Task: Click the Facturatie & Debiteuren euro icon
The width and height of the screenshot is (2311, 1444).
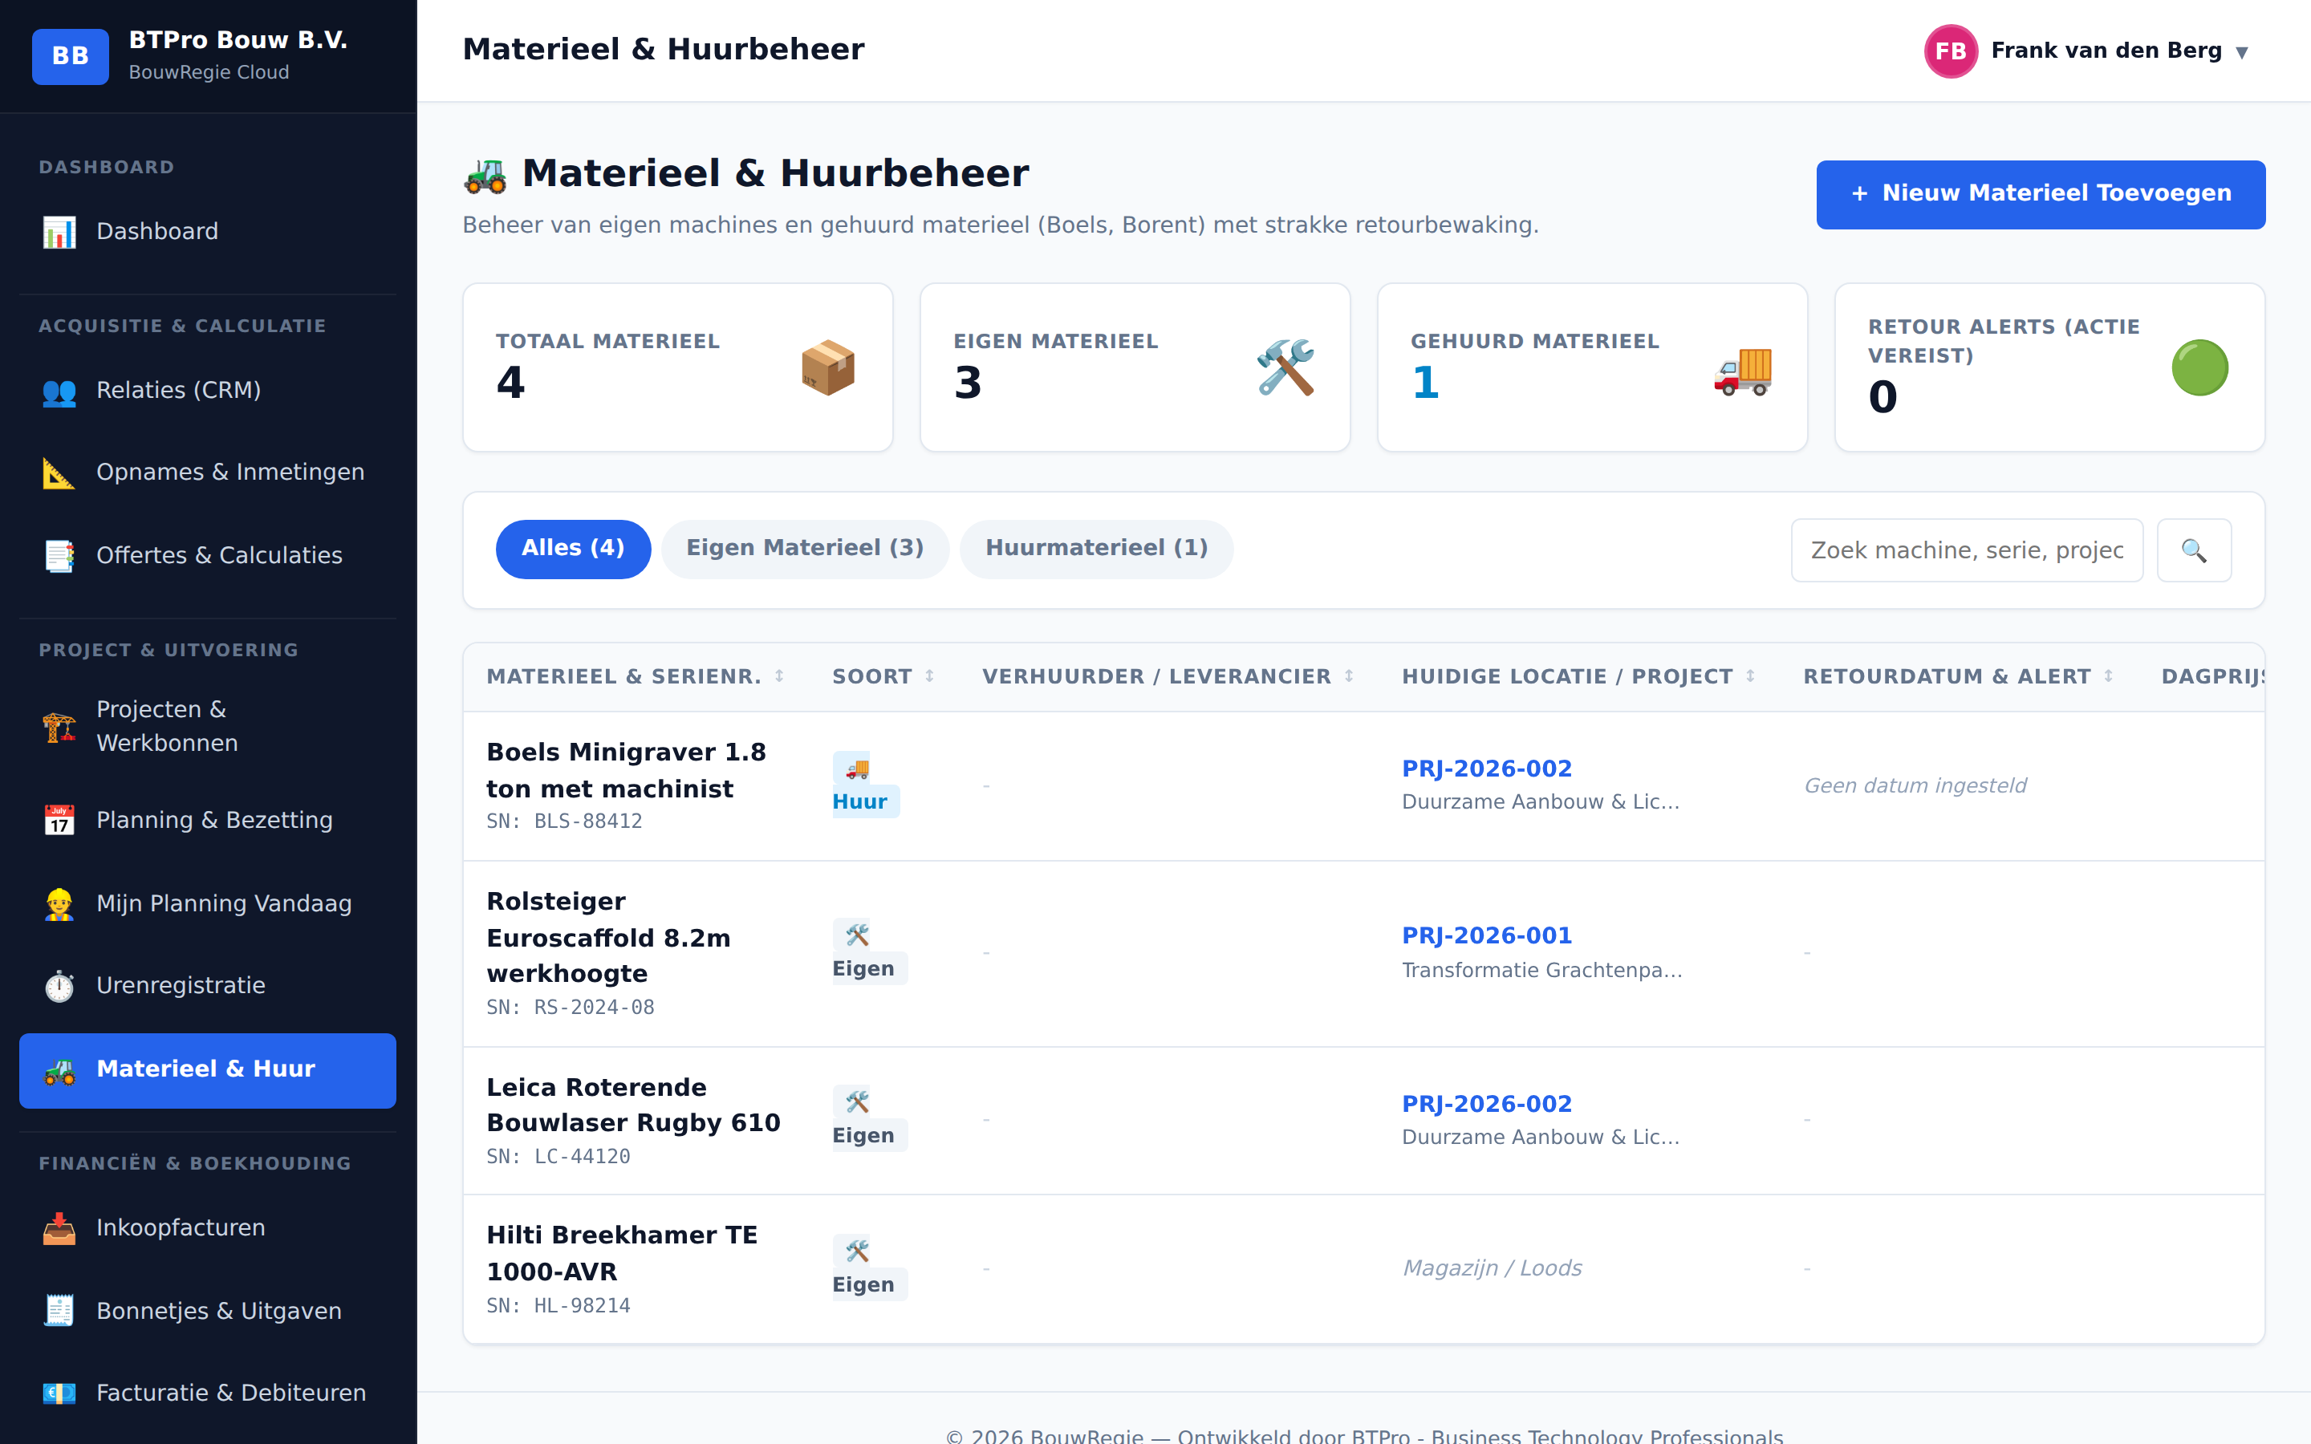Action: [59, 1393]
